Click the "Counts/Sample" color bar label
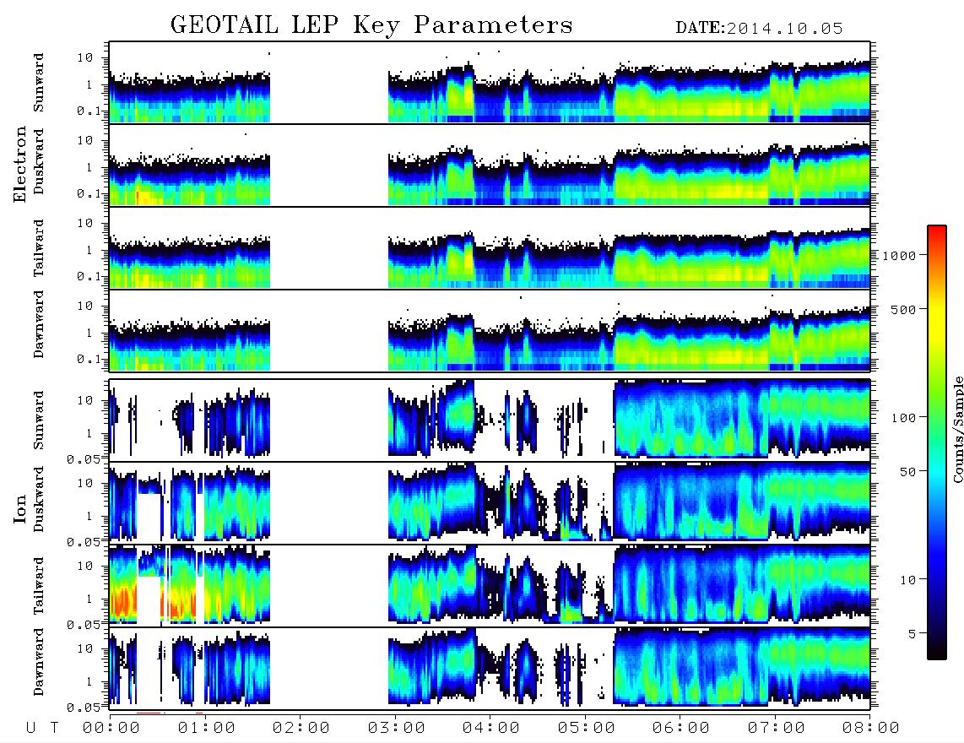The image size is (964, 743). pos(957,429)
